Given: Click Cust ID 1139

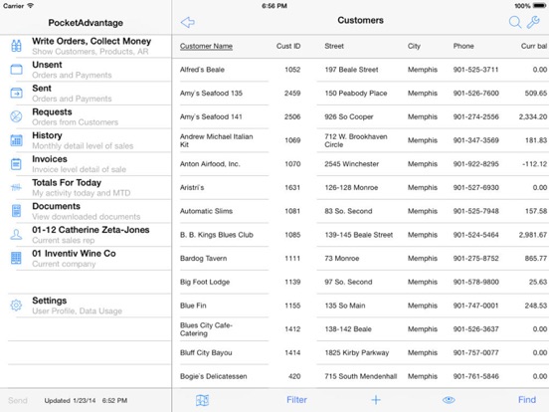Looking at the screenshot, I should [x=292, y=282].
